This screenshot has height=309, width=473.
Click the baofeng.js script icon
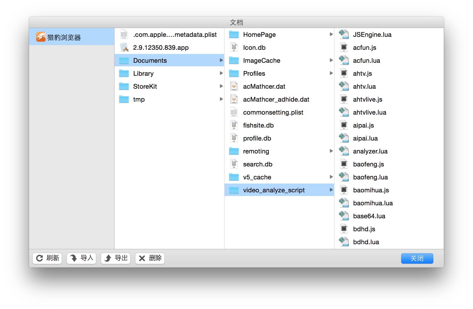click(344, 164)
